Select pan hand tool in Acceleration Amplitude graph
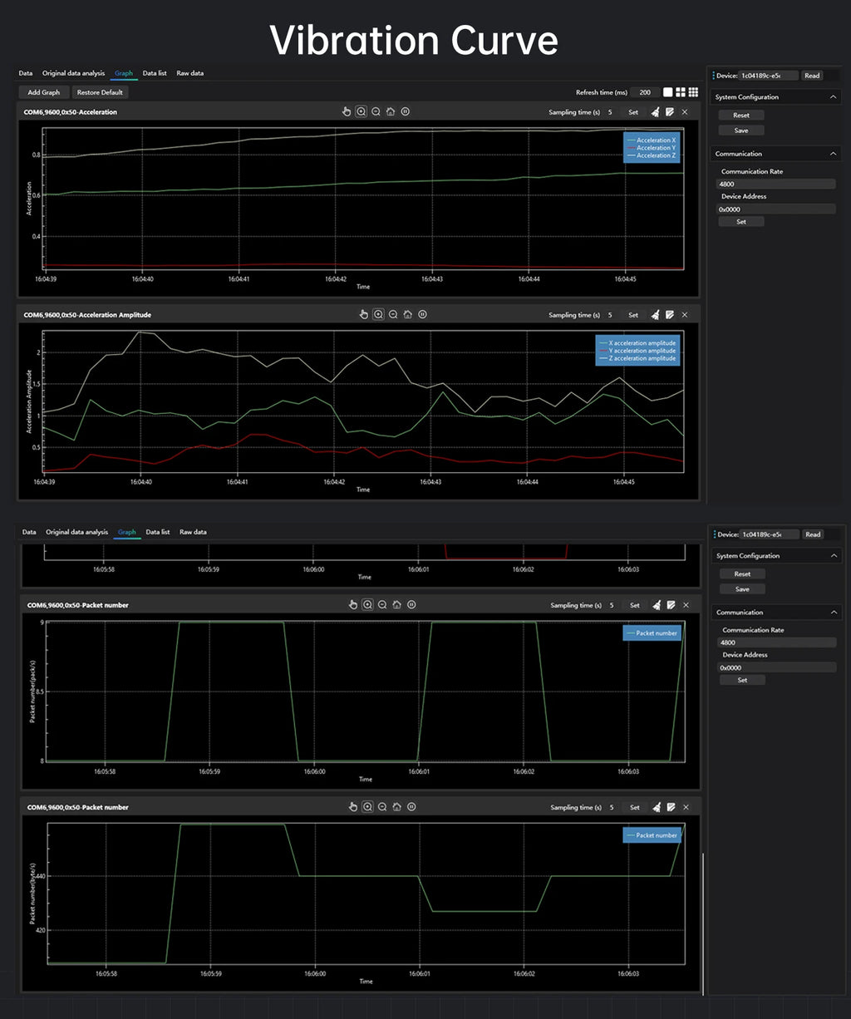This screenshot has width=851, height=1019. (x=363, y=314)
